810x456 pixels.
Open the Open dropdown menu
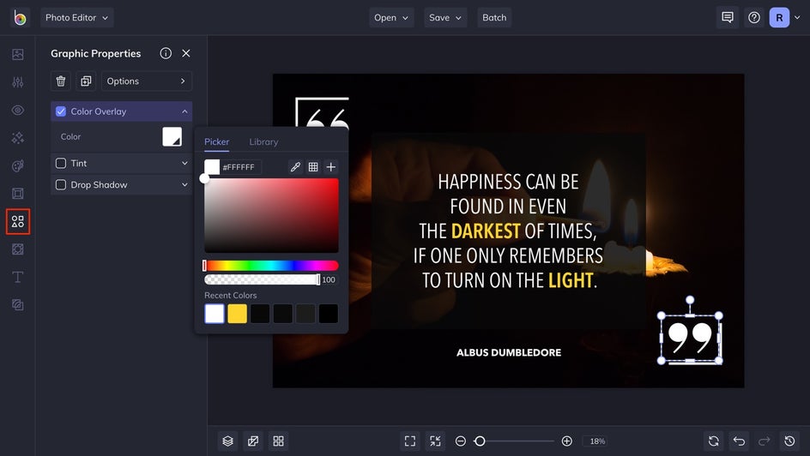click(391, 17)
